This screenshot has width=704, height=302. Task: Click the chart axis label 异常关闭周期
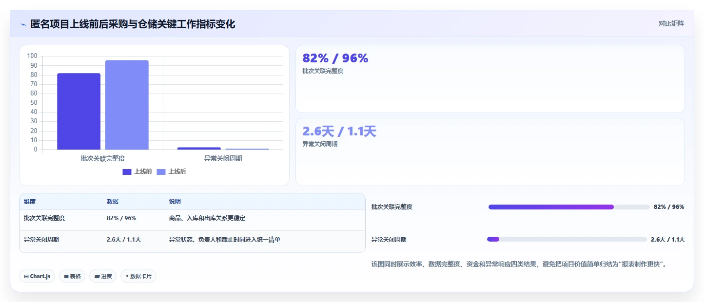(223, 158)
